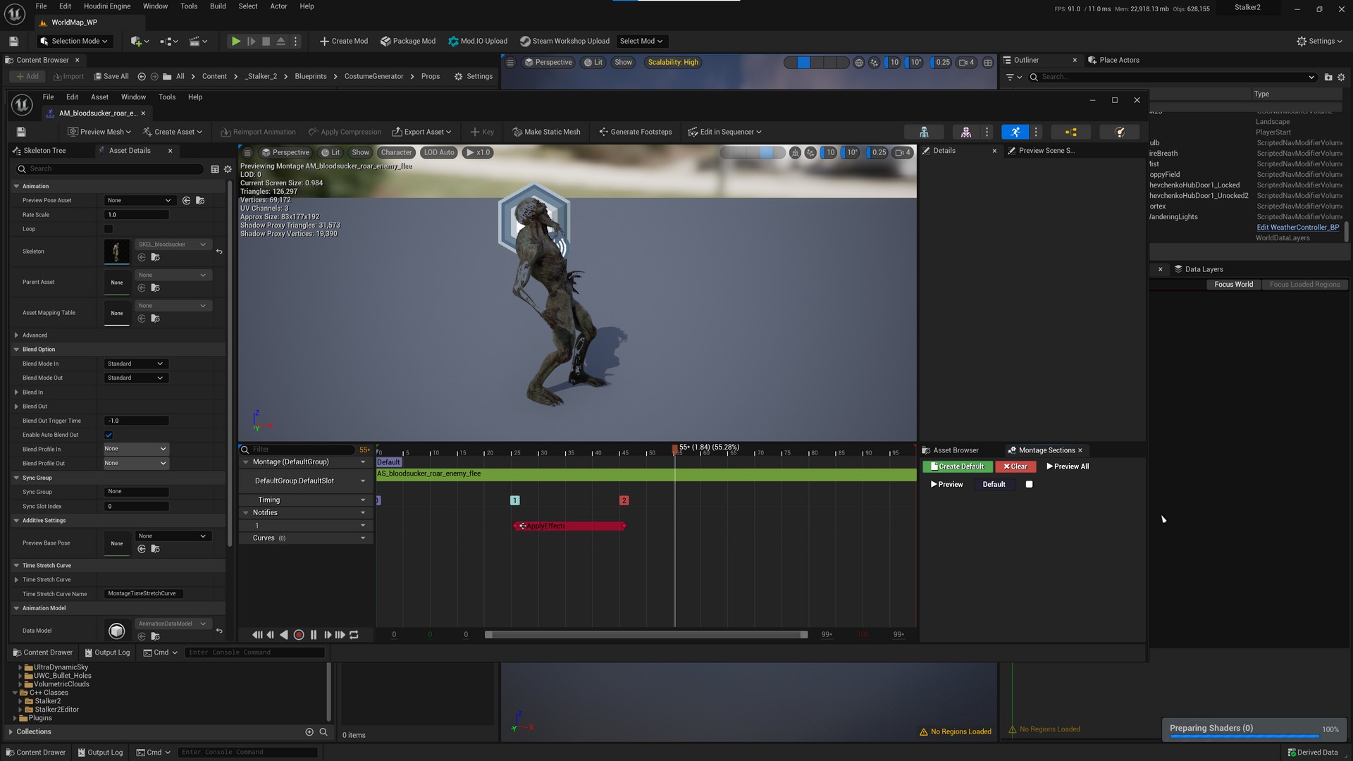Toggle scale snap value 0.25 in montage viewport
The height and width of the screenshot is (761, 1353).
pos(878,153)
